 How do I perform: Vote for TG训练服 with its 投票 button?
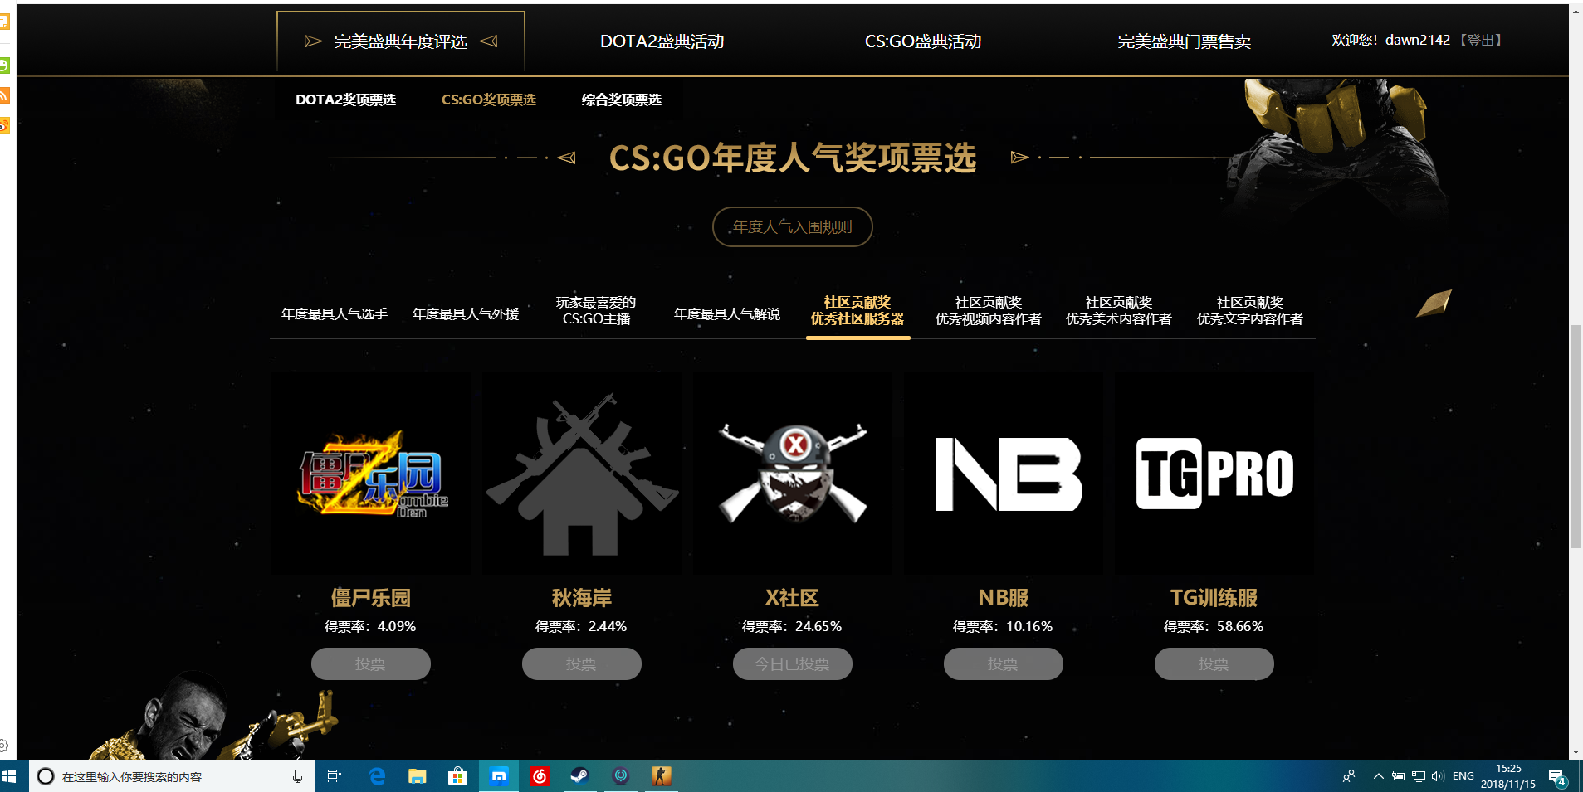pos(1214,663)
